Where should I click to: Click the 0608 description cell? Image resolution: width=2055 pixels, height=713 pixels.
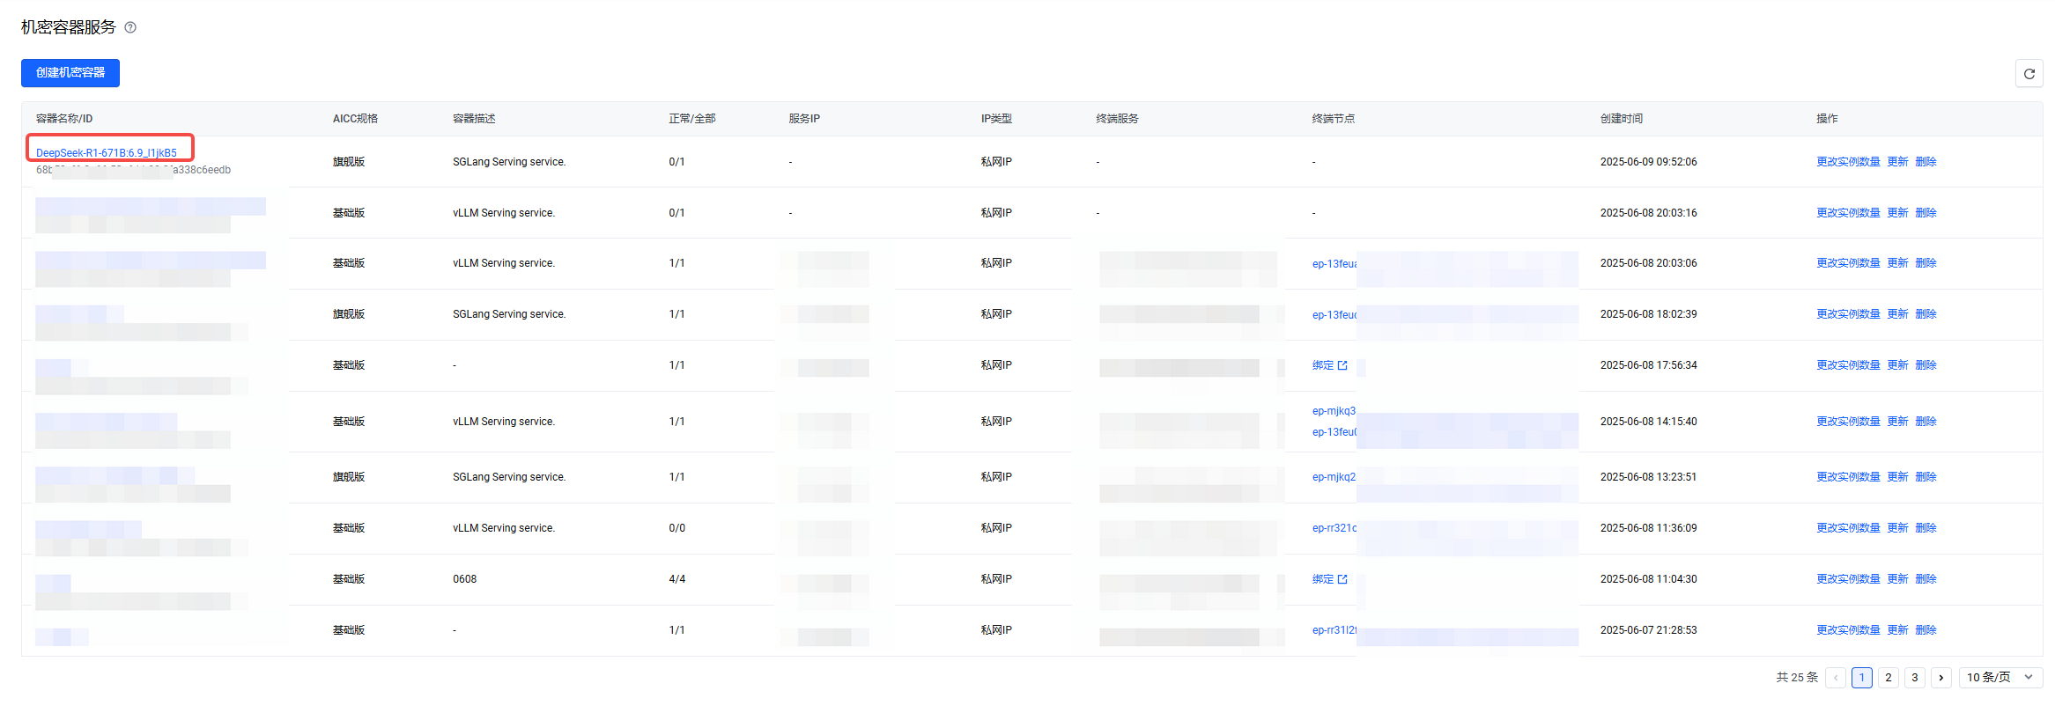tap(465, 579)
